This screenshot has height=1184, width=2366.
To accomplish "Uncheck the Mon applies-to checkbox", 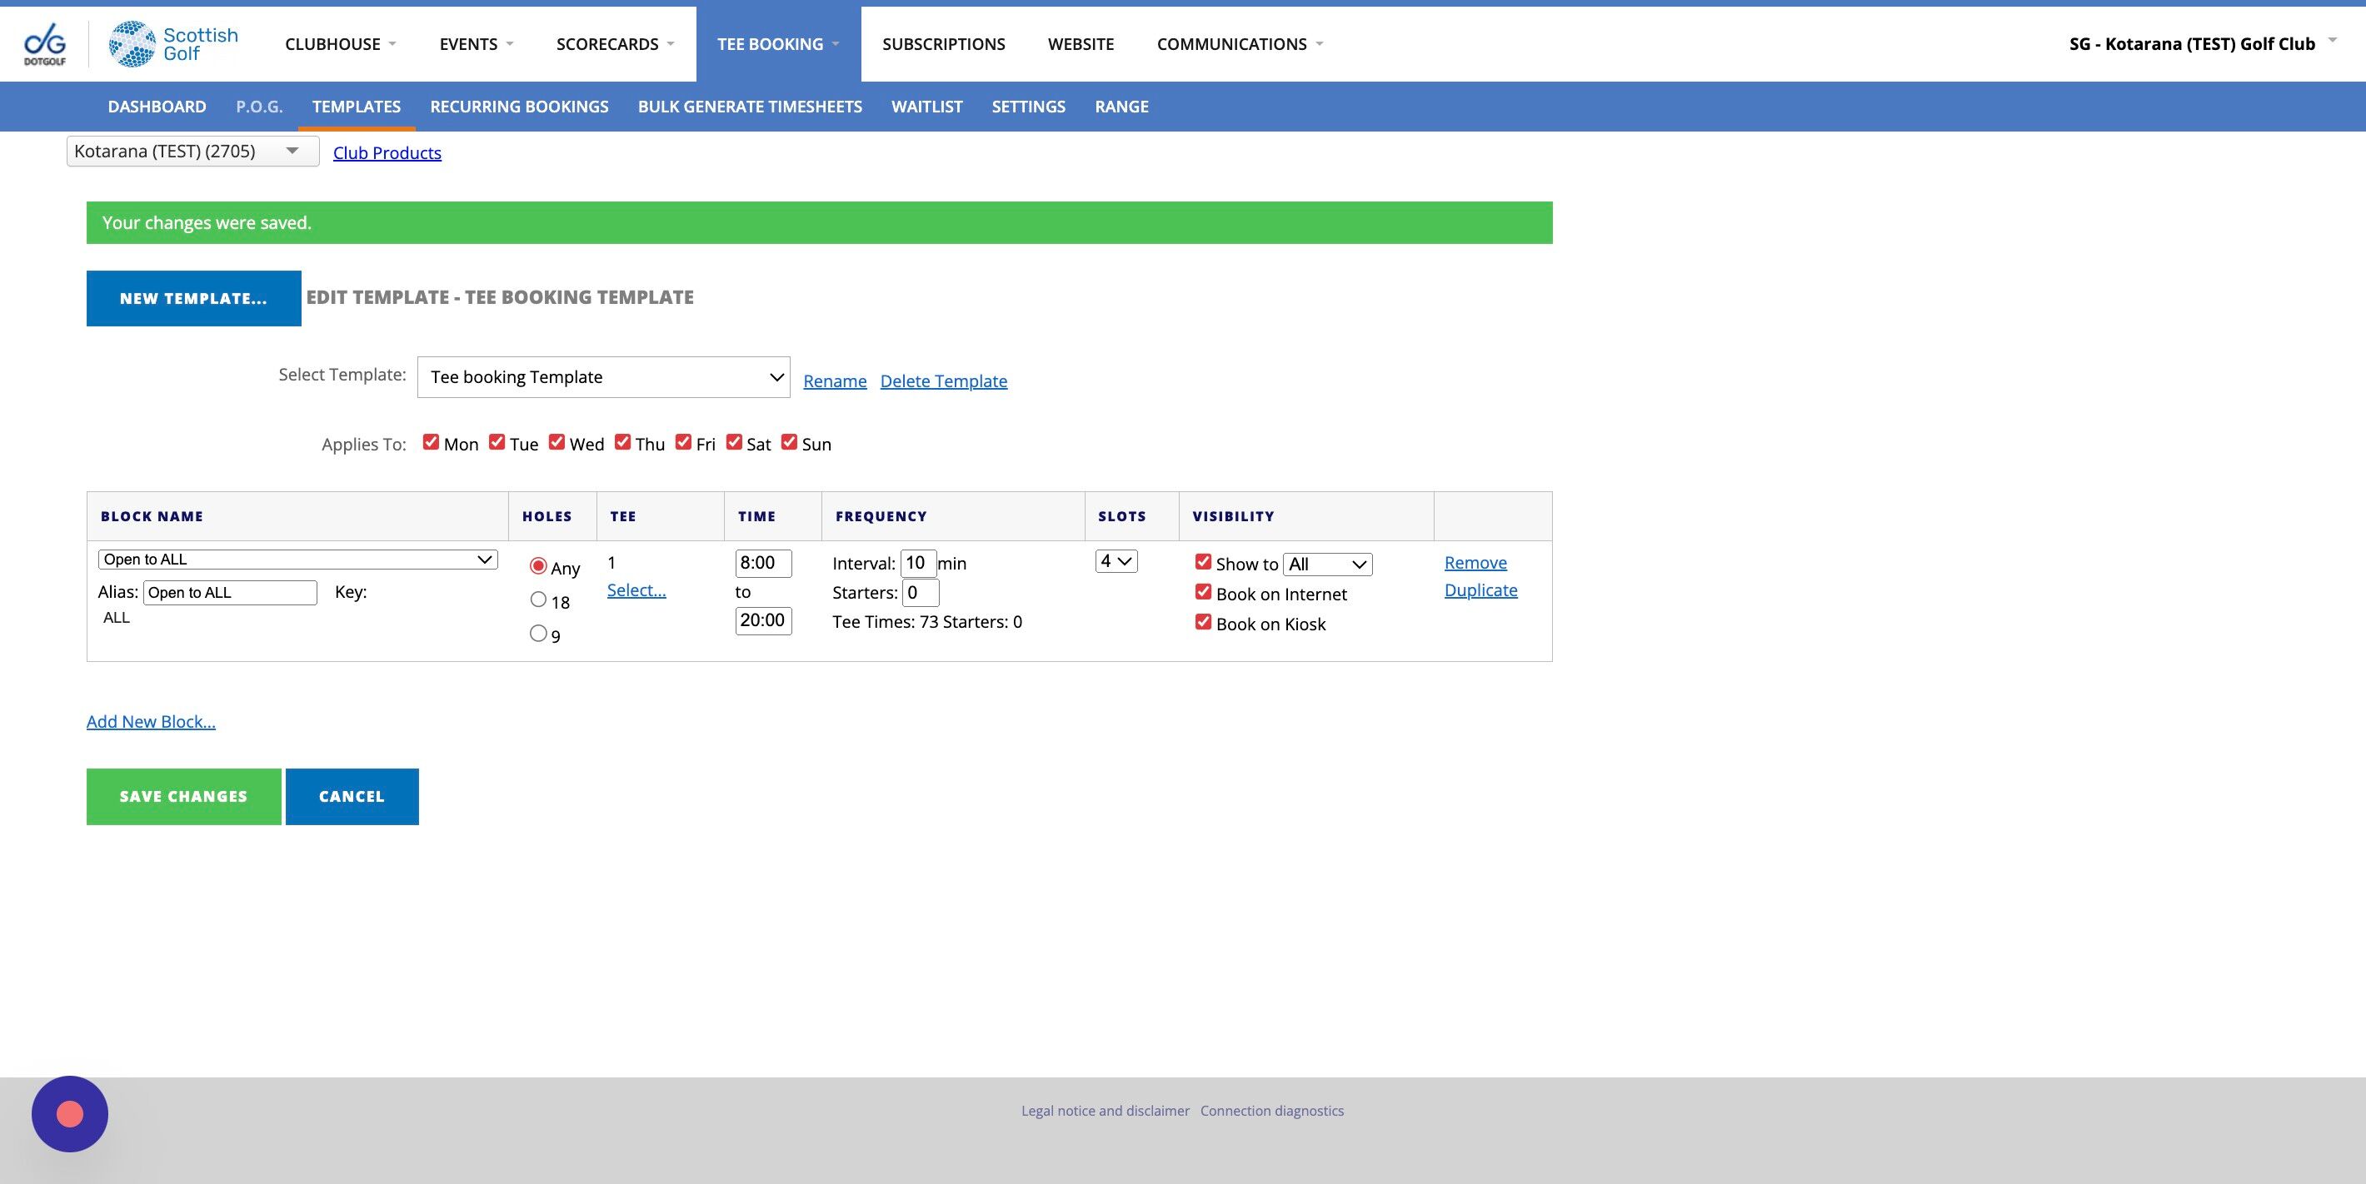I will (x=431, y=442).
